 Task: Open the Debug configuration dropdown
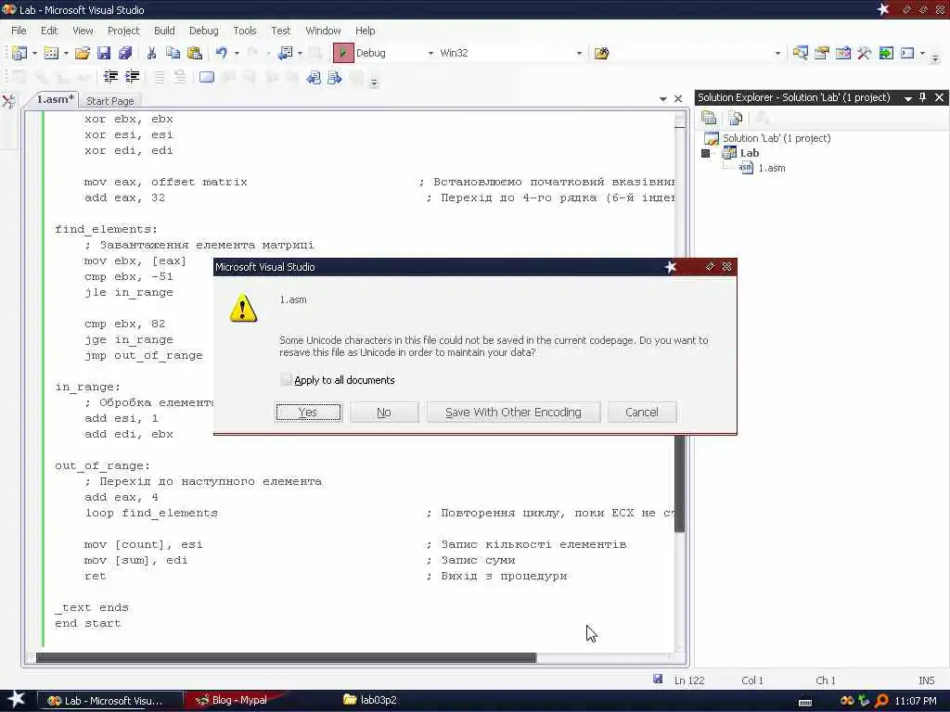click(x=430, y=53)
